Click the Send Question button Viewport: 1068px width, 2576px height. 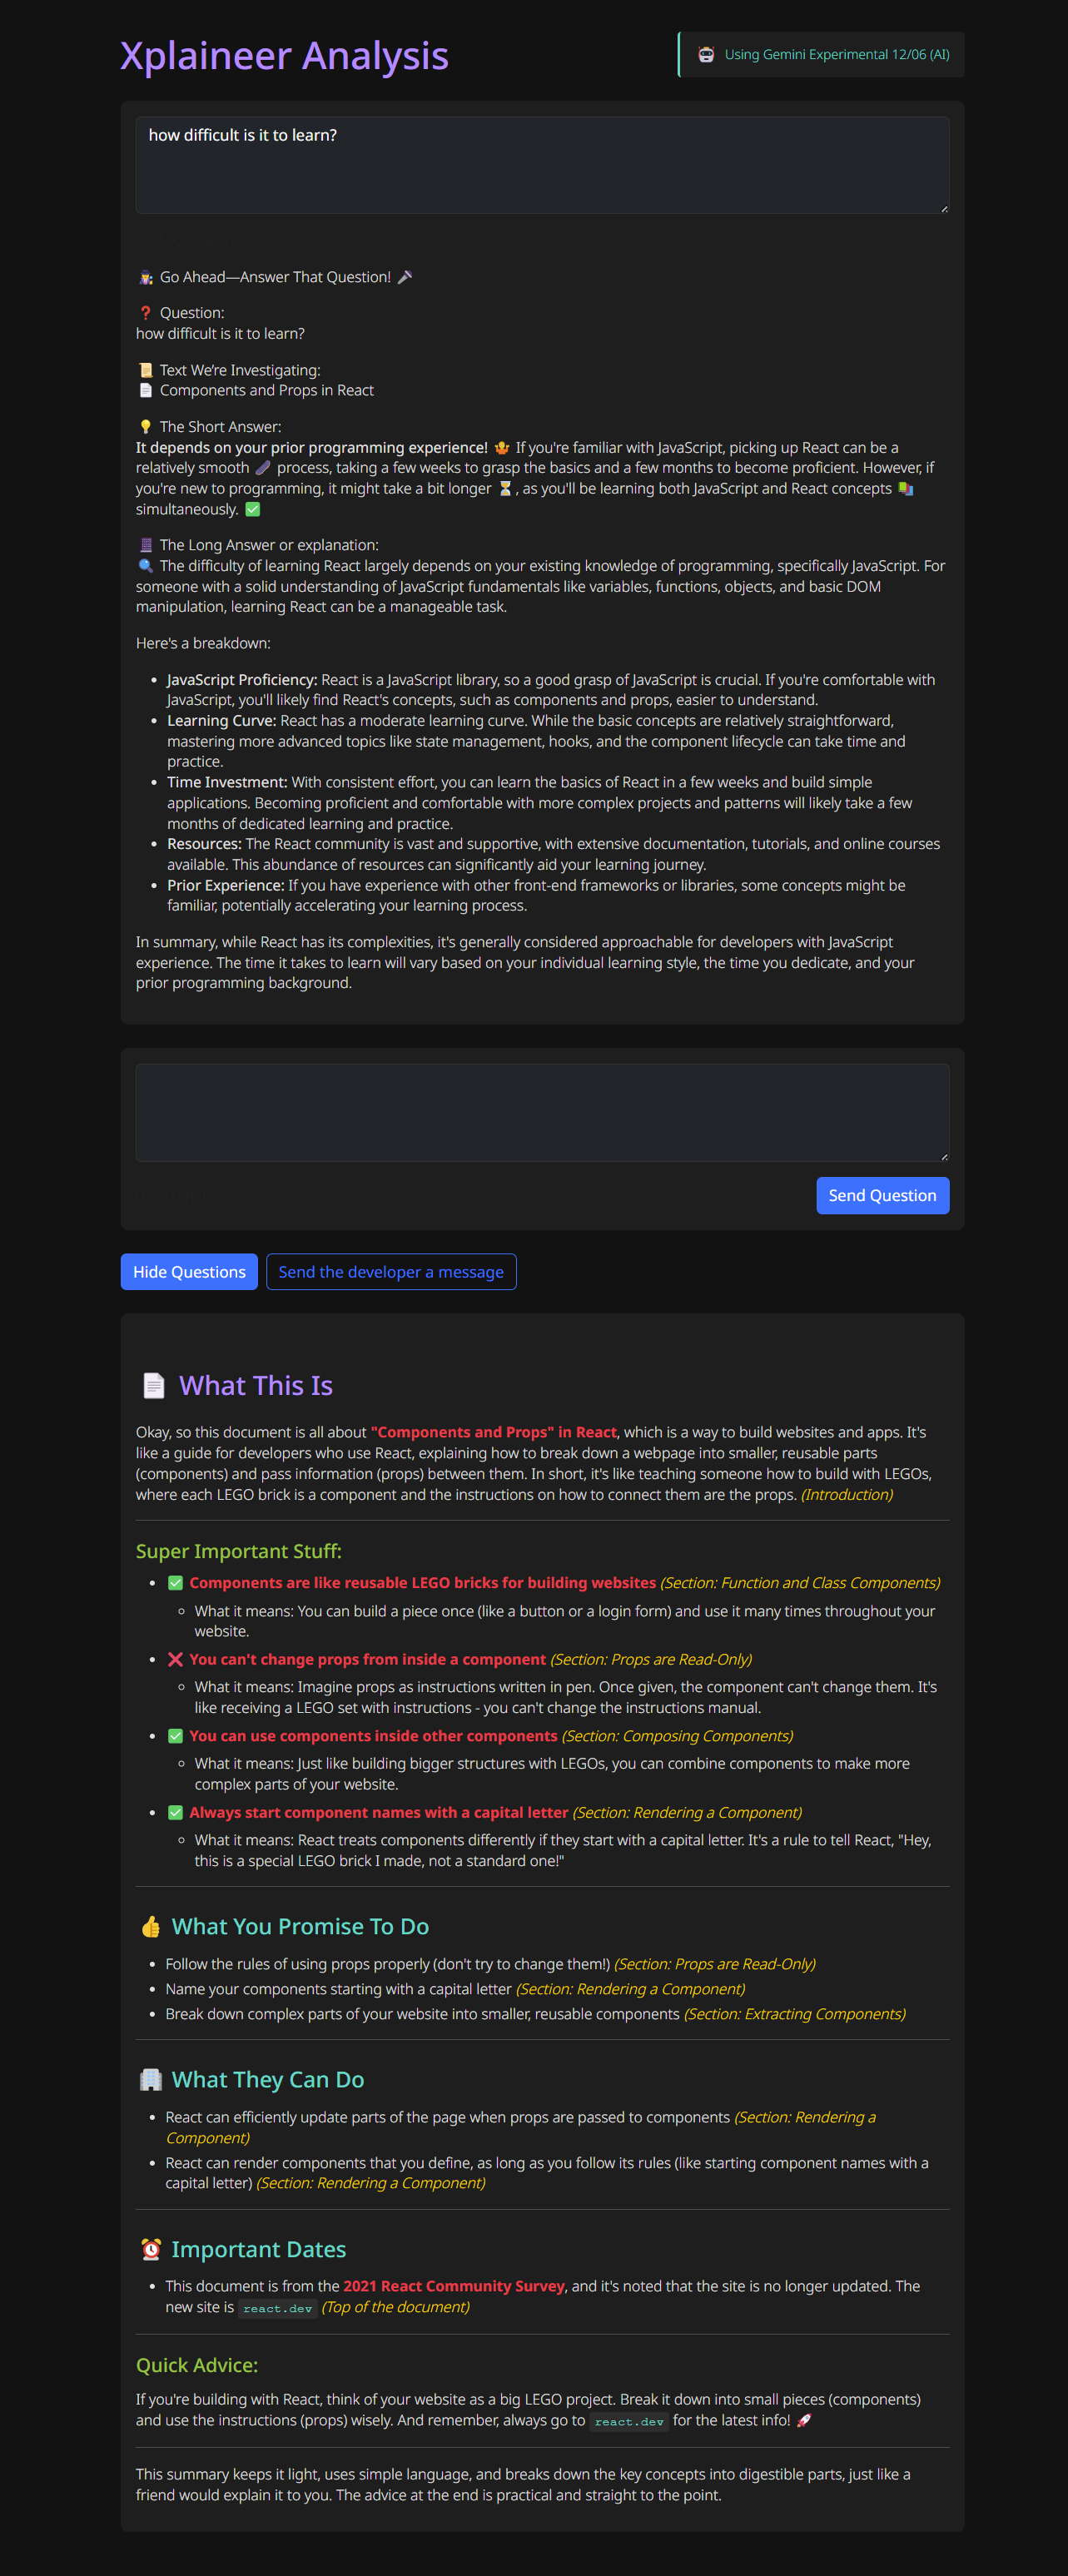coord(882,1195)
